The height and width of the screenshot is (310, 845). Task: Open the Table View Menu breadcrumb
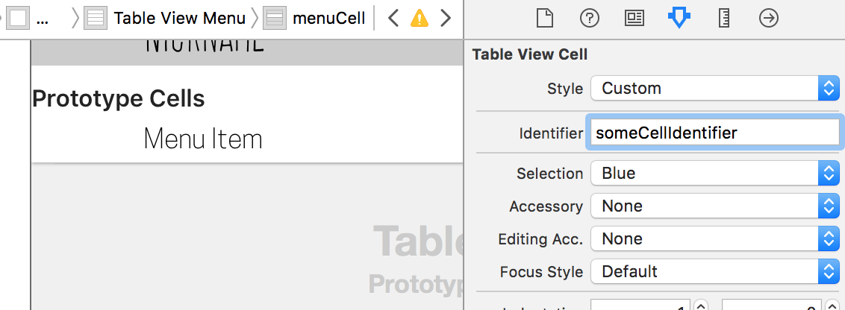165,19
